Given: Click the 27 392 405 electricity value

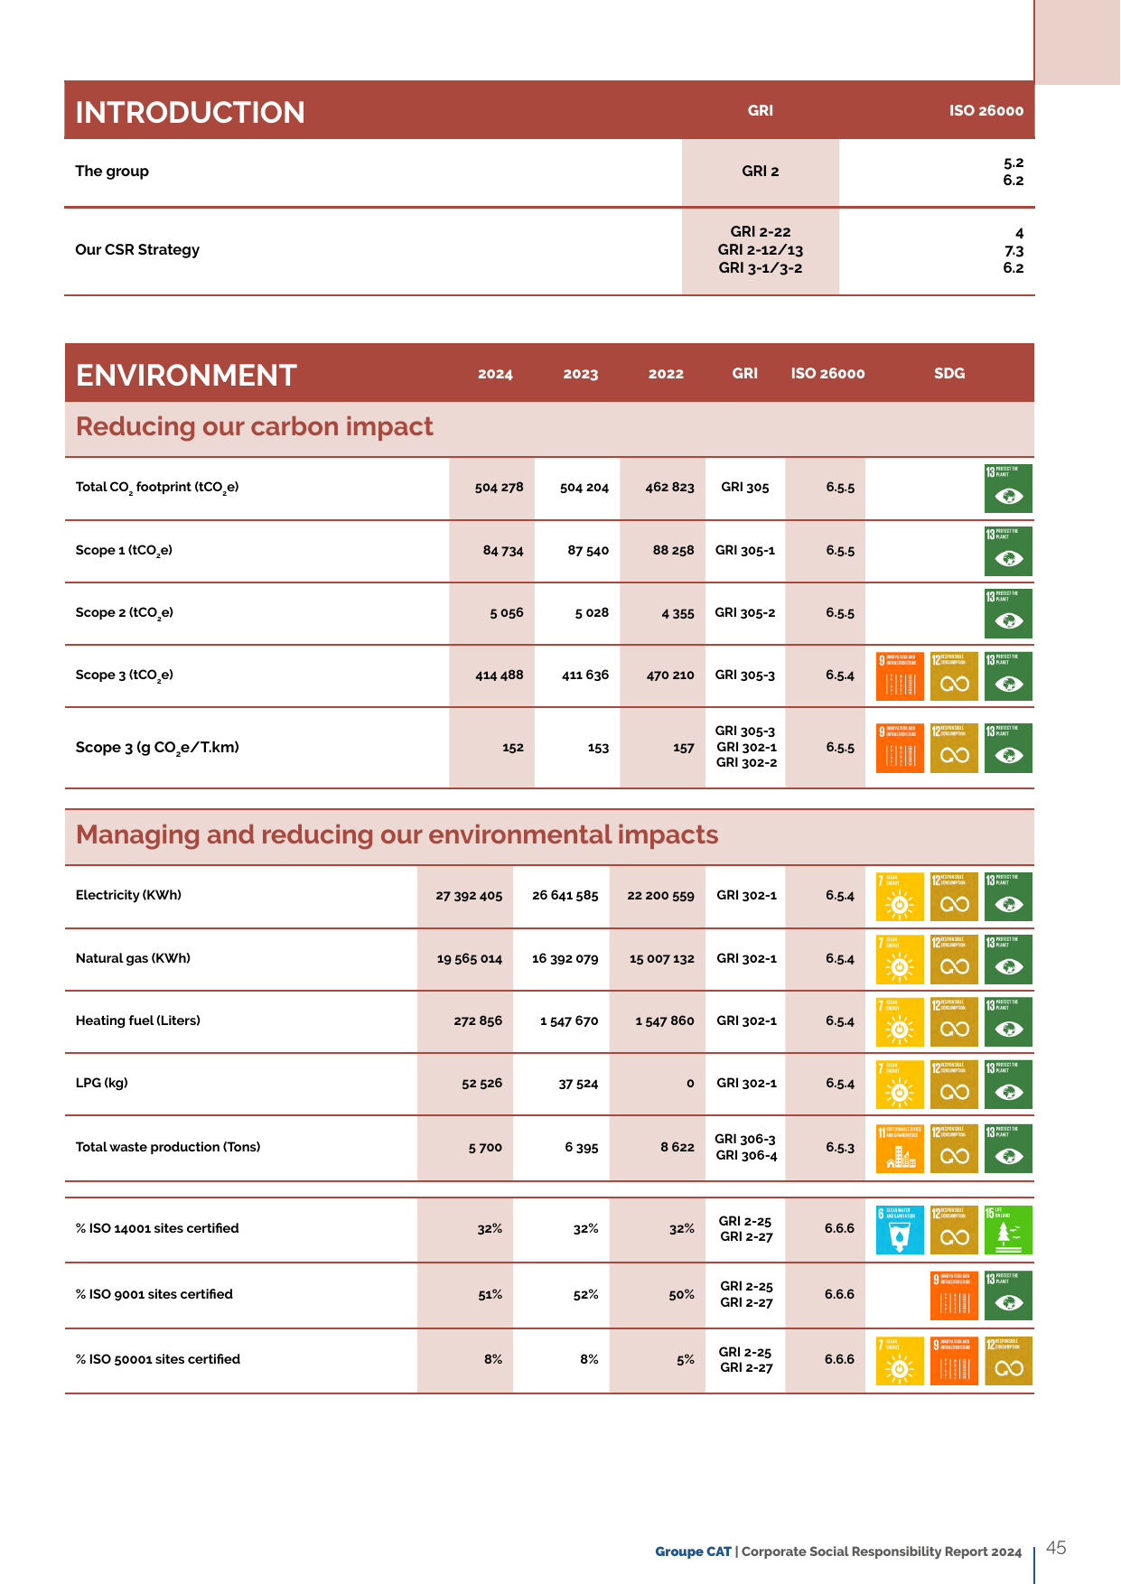Looking at the screenshot, I should click(469, 895).
